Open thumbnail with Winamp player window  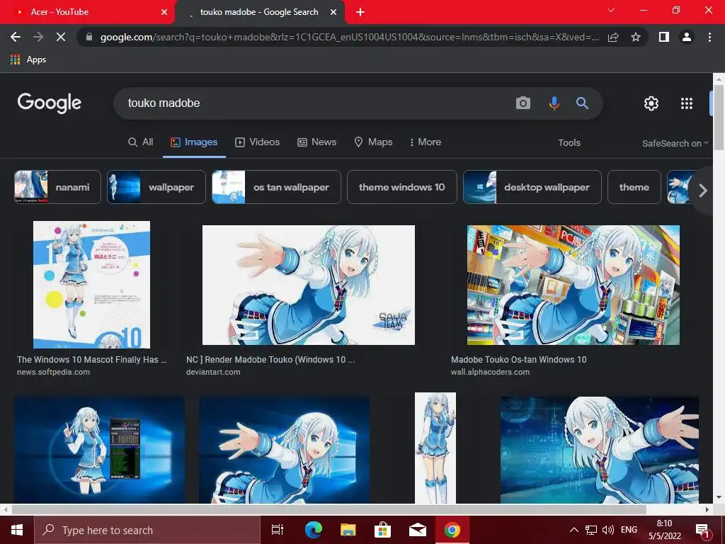click(99, 450)
